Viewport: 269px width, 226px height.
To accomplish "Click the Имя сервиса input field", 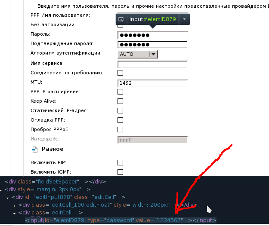I will point(152,64).
